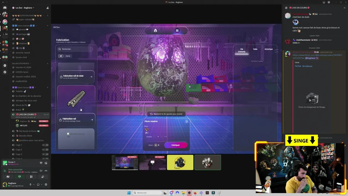Screen dimensions: 348x196
Task: Open the help icon in Discord title bar
Action: [x=329, y=2]
